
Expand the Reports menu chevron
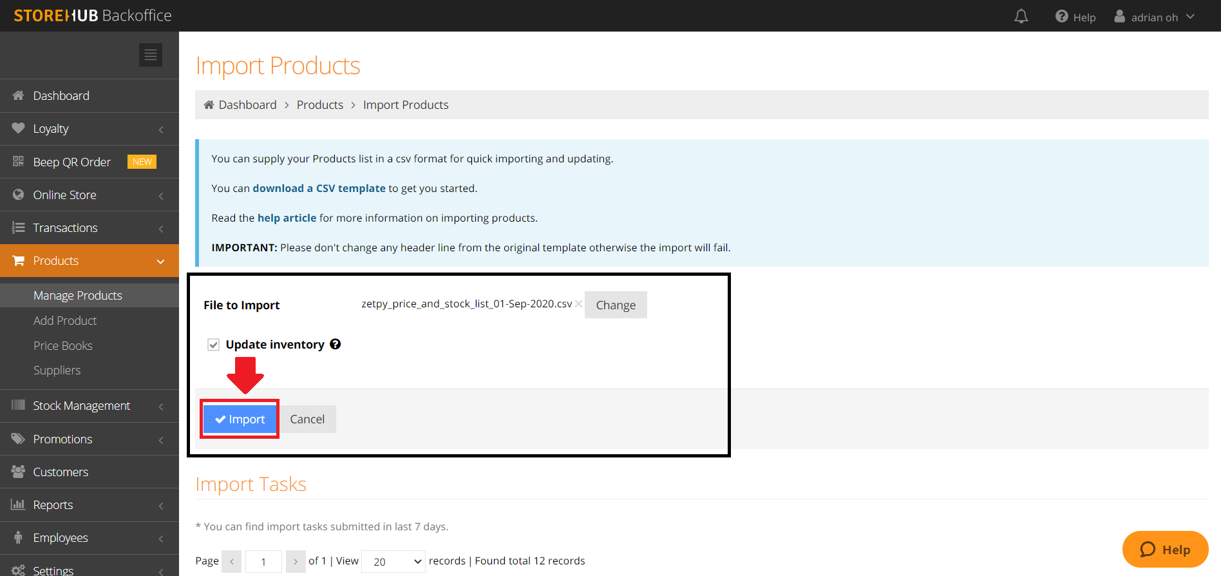(x=161, y=506)
